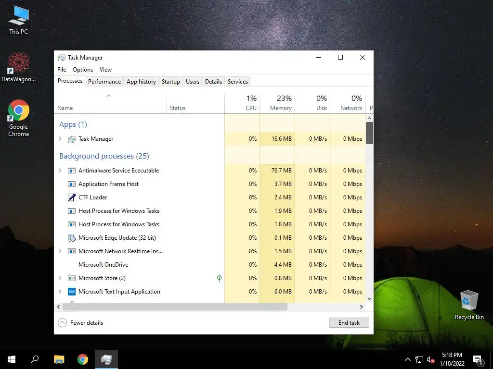Click the Application Frame Host icon
This screenshot has width=493, height=369.
72,184
